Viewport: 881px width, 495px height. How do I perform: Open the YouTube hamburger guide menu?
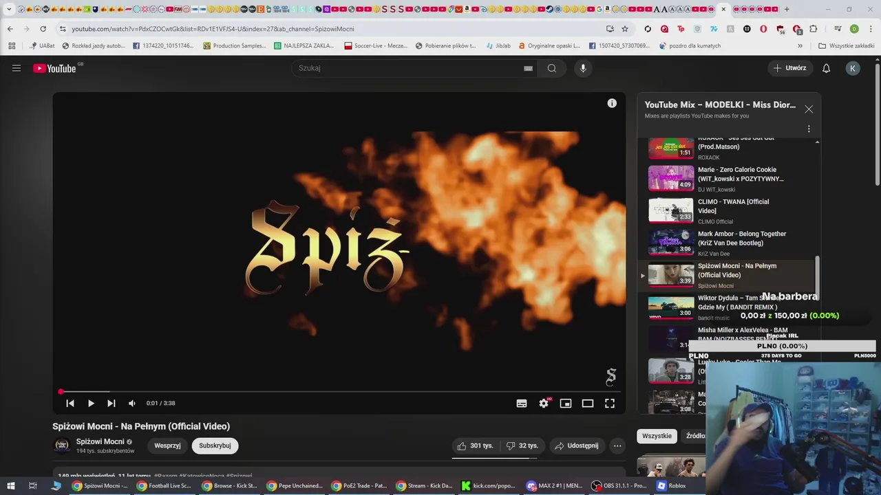(x=17, y=68)
